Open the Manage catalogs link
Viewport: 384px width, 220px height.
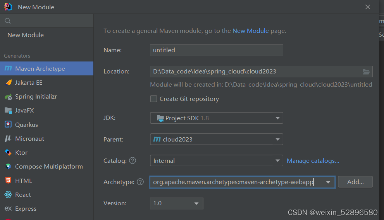click(313, 160)
